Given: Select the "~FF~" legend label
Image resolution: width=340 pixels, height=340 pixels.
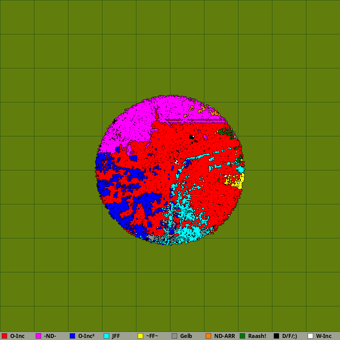Looking at the screenshot, I should pos(152,336).
